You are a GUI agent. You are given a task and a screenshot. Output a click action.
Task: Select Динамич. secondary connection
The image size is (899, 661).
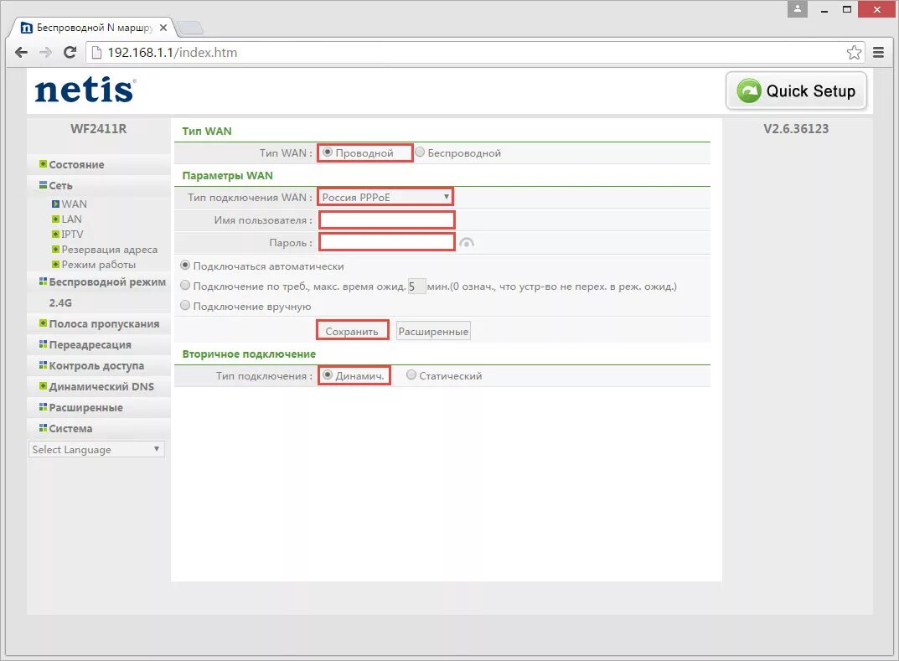point(328,375)
